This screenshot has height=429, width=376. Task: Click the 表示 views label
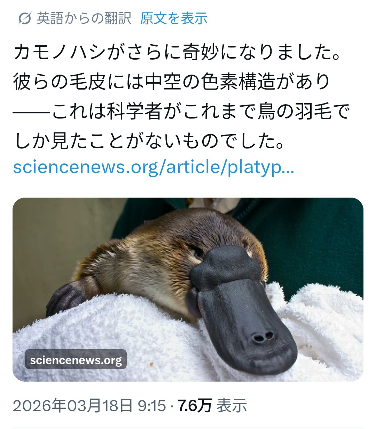[x=232, y=405]
